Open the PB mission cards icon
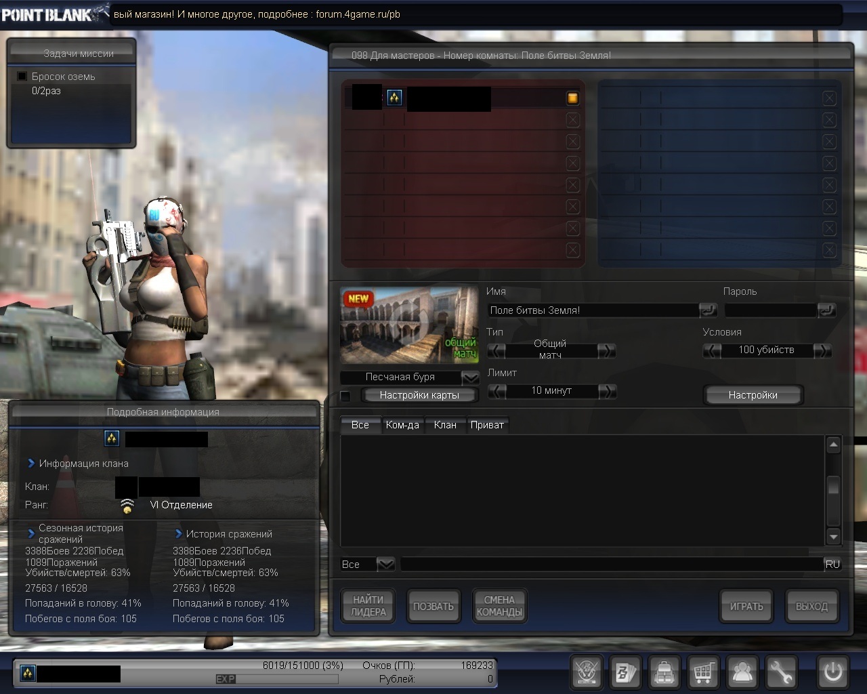This screenshot has height=694, width=867. click(x=625, y=672)
